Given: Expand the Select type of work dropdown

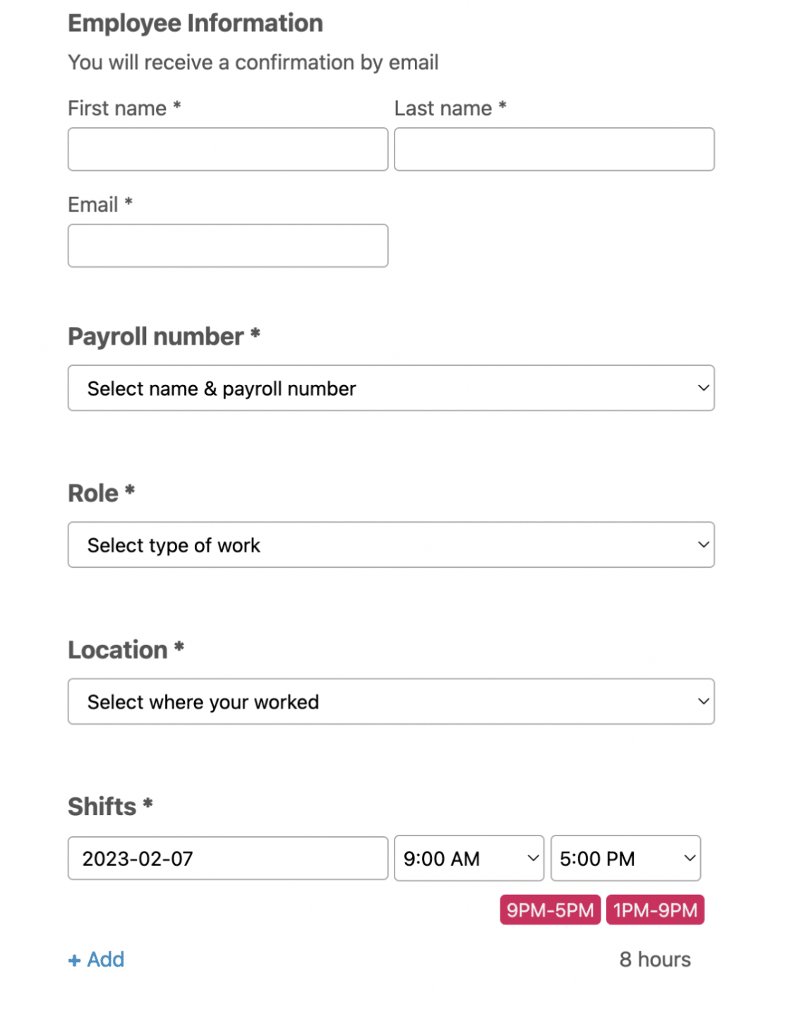Looking at the screenshot, I should tap(390, 545).
